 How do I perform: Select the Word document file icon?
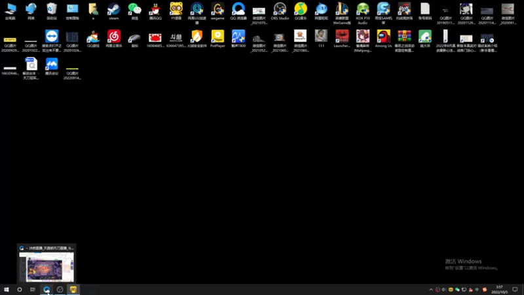[31, 68]
